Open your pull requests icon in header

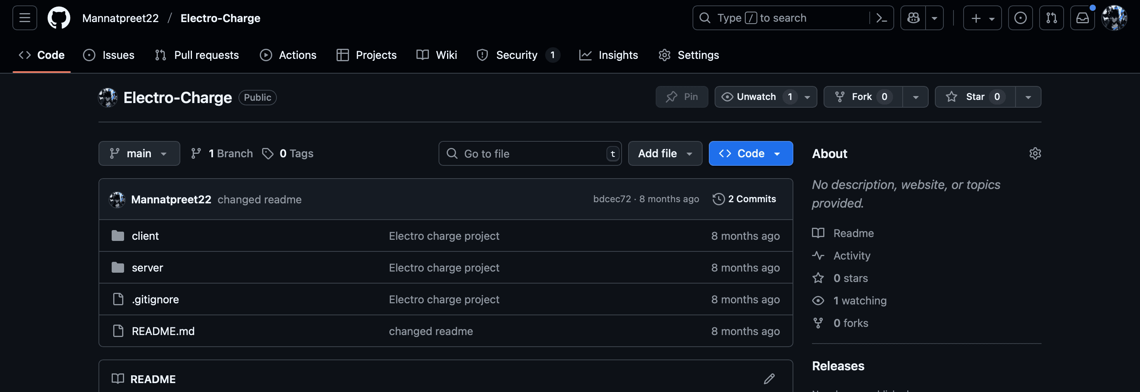click(1051, 18)
